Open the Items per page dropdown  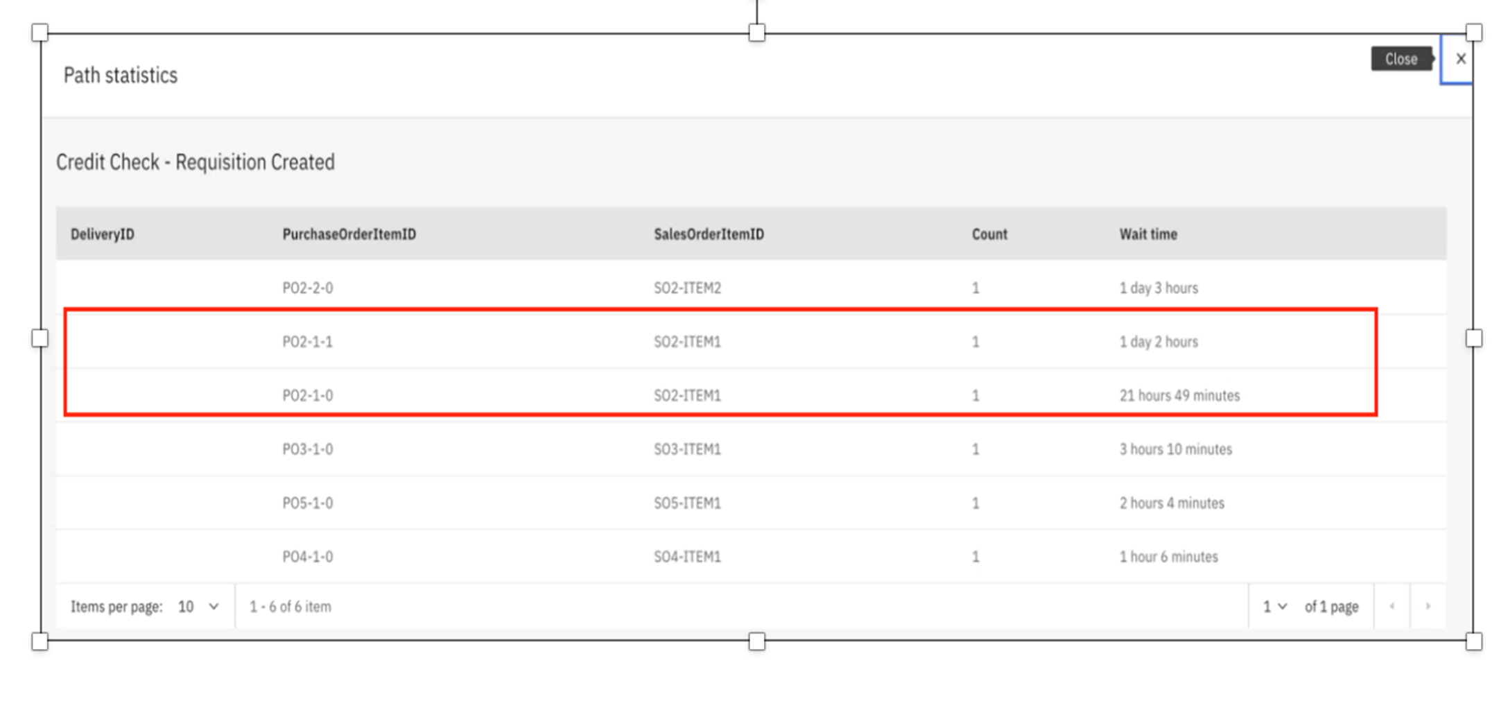click(x=198, y=607)
